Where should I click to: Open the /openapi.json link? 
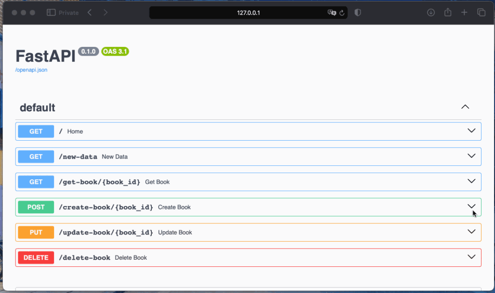(x=31, y=70)
